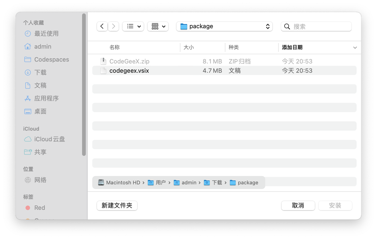
Task: Click the clock icon beside 最近使用
Action: [28, 34]
